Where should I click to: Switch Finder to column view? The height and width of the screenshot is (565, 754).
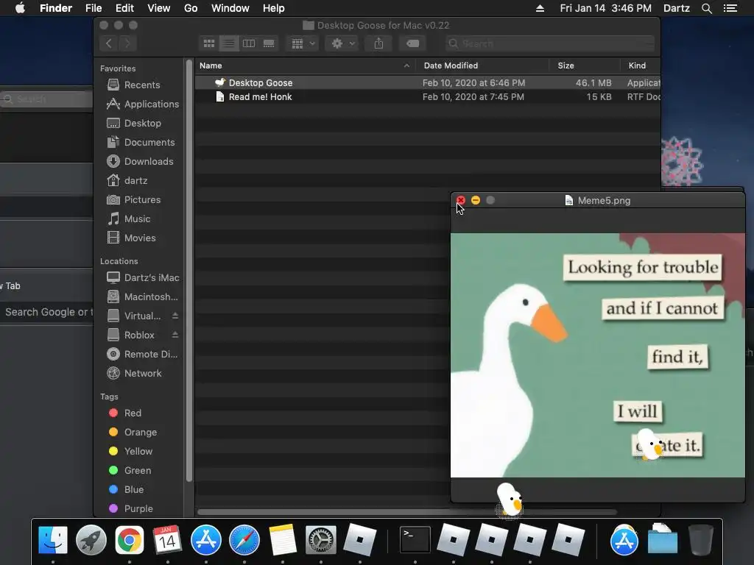(249, 43)
